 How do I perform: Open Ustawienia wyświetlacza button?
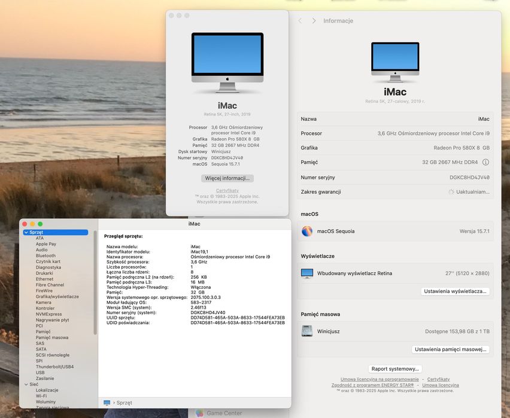455,291
